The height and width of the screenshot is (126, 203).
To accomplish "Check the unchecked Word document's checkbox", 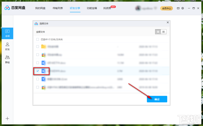I will (38, 63).
